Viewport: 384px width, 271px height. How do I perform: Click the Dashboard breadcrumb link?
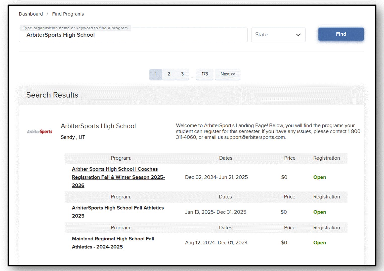[x=31, y=14]
